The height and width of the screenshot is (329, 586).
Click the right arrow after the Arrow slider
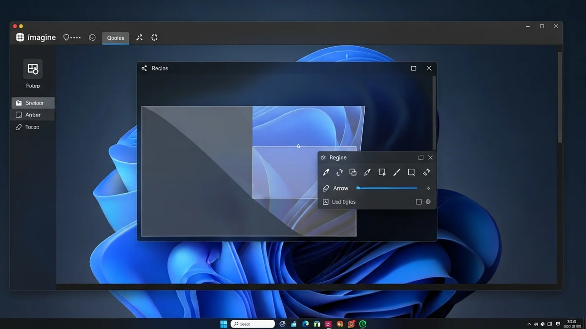tap(428, 188)
